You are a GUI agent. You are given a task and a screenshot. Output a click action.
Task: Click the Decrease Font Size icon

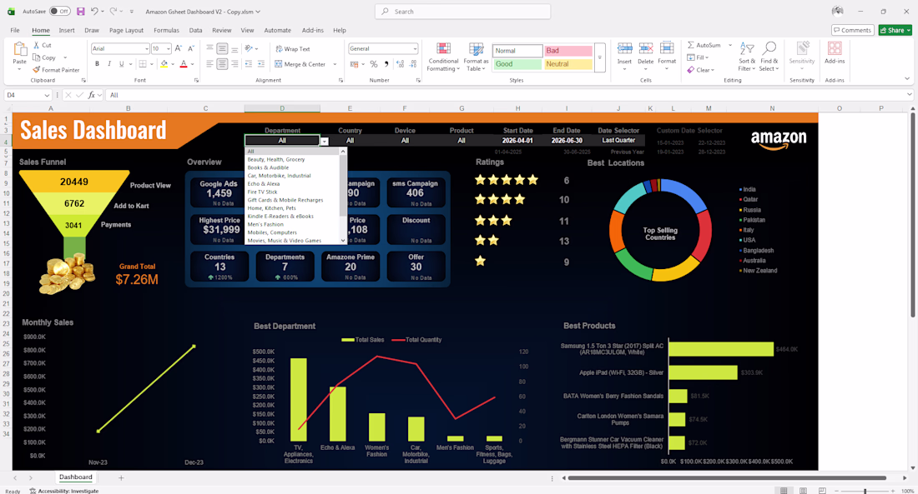click(x=191, y=48)
